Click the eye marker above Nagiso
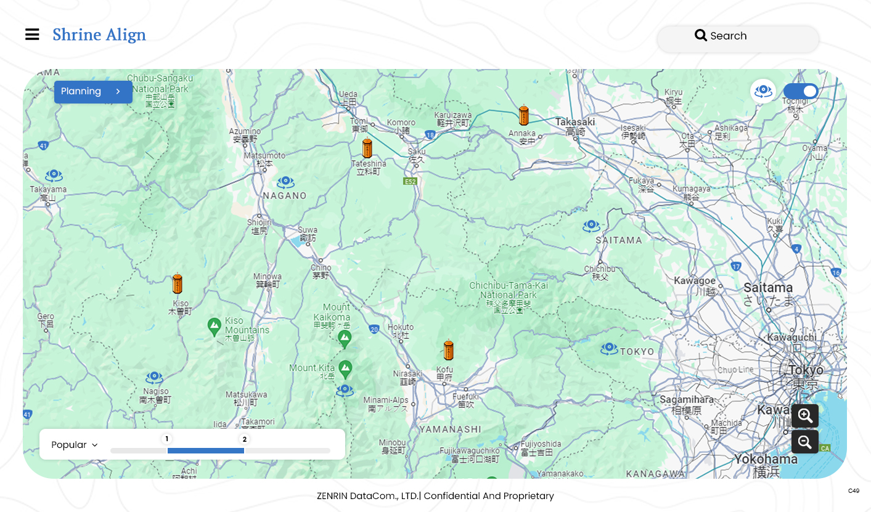Viewport: 871px width, 512px height. point(154,378)
